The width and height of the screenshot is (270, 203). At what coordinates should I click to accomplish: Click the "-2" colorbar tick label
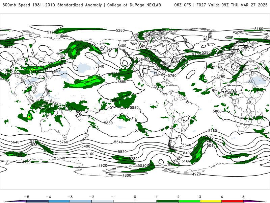point(91,197)
